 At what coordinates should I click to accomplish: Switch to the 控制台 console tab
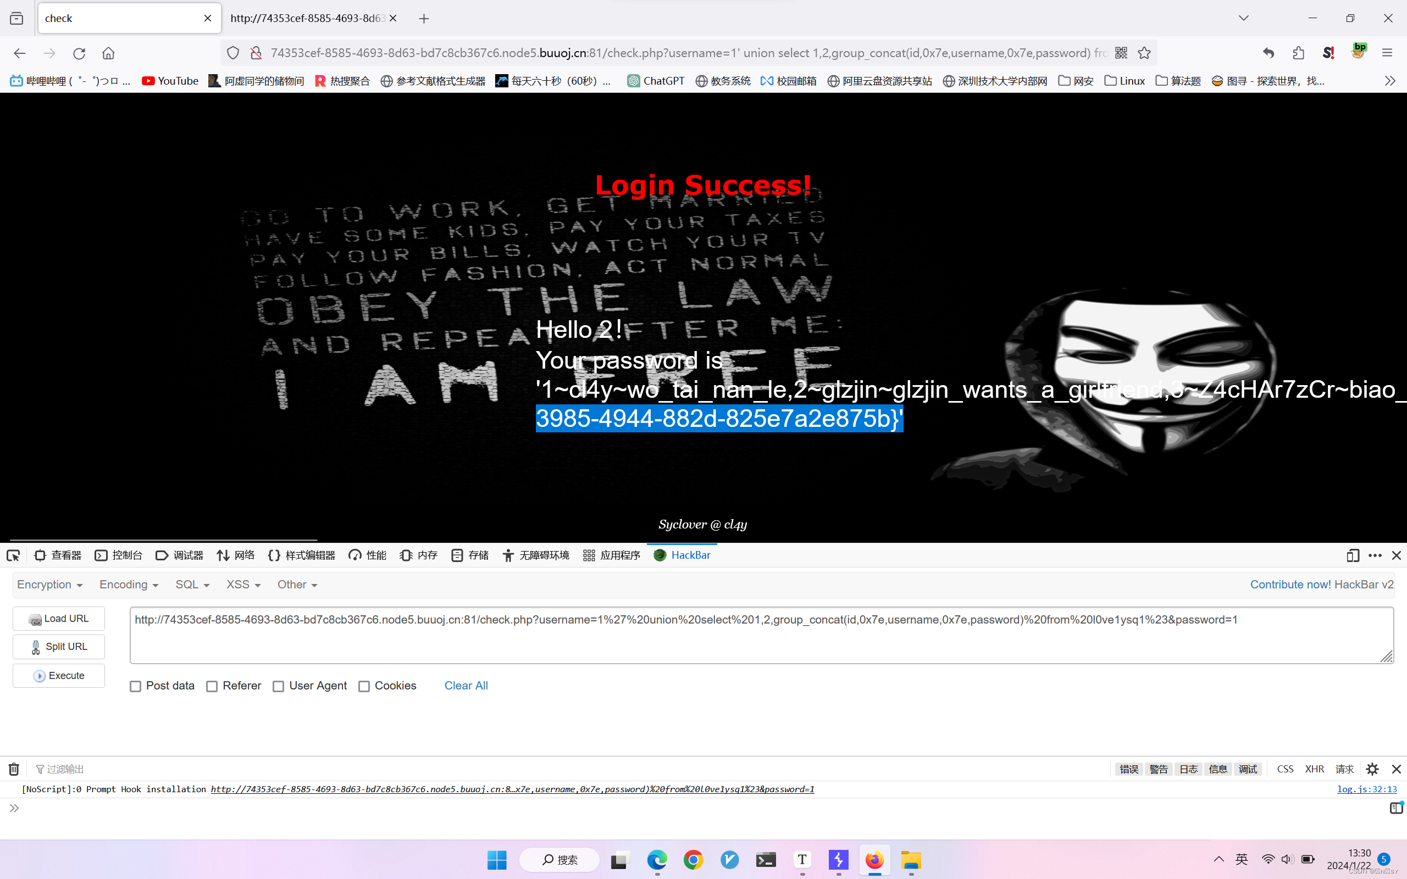(x=119, y=556)
